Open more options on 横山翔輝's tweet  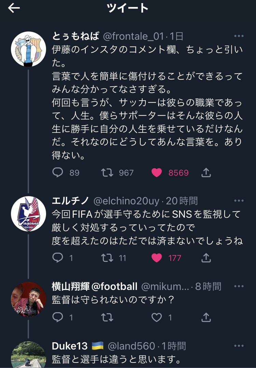(239, 286)
